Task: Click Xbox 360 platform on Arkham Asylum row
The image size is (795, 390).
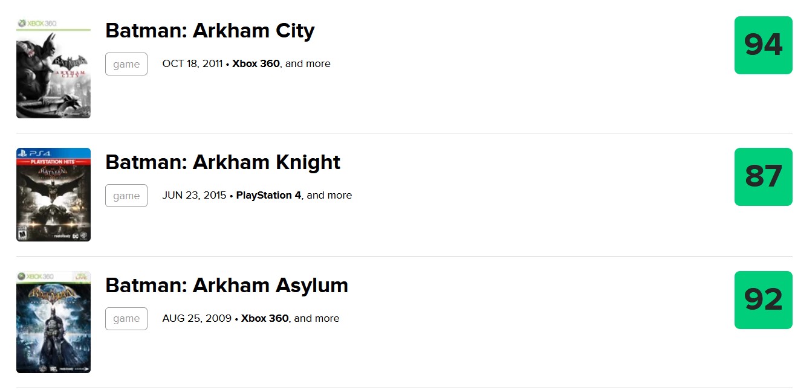Action: (265, 319)
